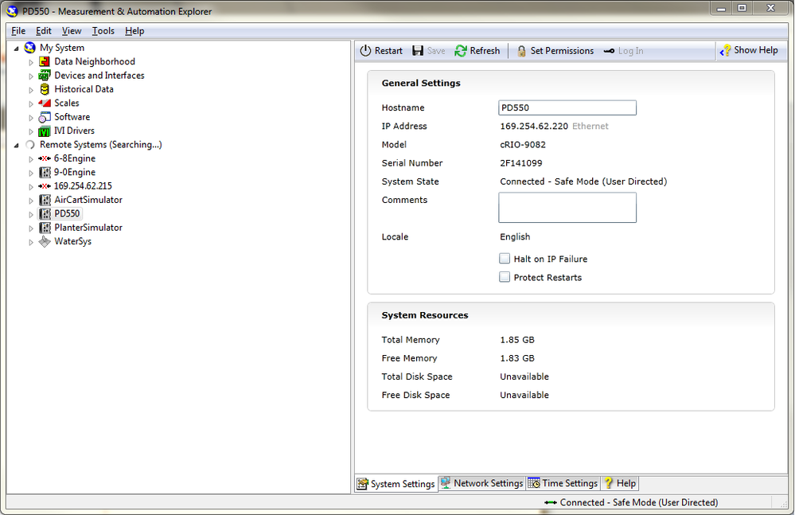Select the Software icon in the tree
The height and width of the screenshot is (515, 795).
point(45,116)
